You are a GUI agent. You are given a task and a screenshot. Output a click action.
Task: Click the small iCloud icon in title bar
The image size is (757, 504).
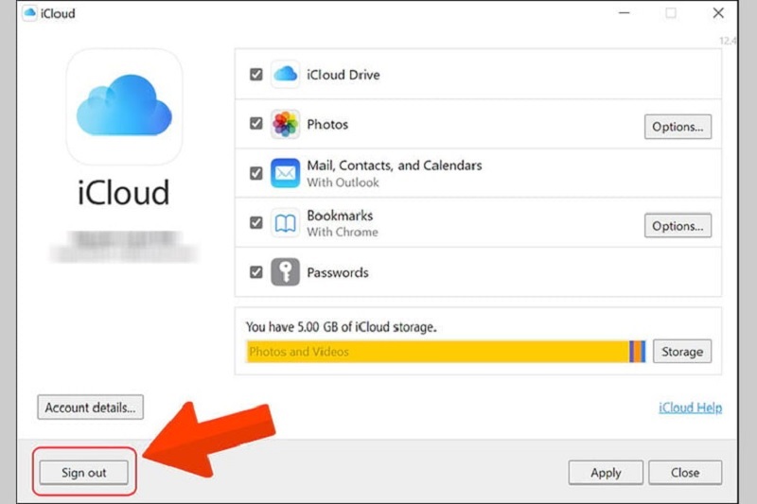click(x=30, y=13)
